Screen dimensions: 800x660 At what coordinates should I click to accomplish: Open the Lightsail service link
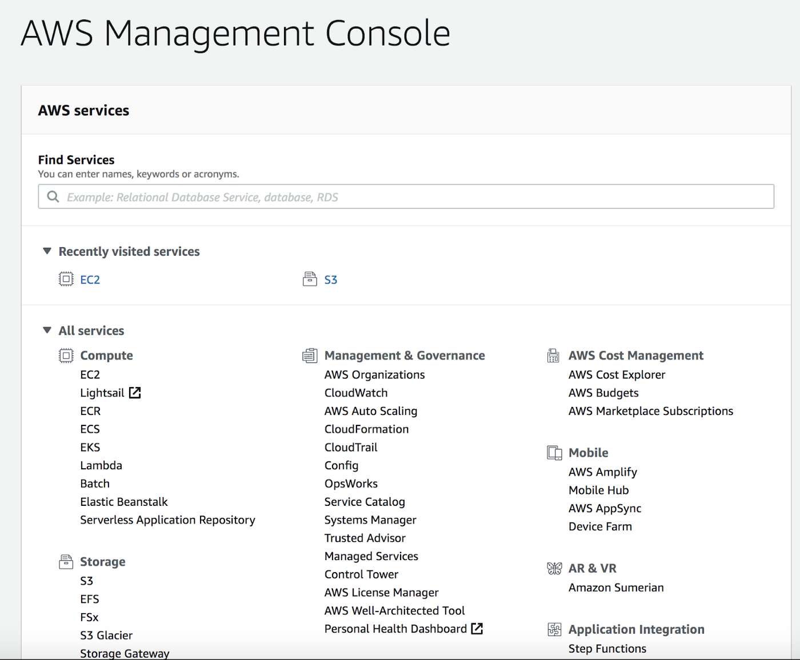point(102,393)
